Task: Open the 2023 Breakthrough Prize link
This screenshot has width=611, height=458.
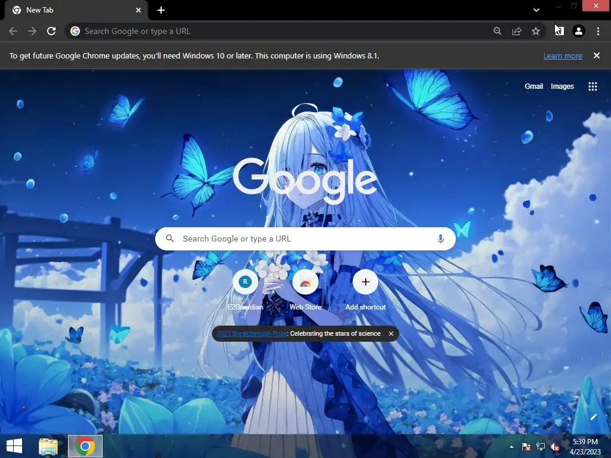Action: tap(252, 333)
